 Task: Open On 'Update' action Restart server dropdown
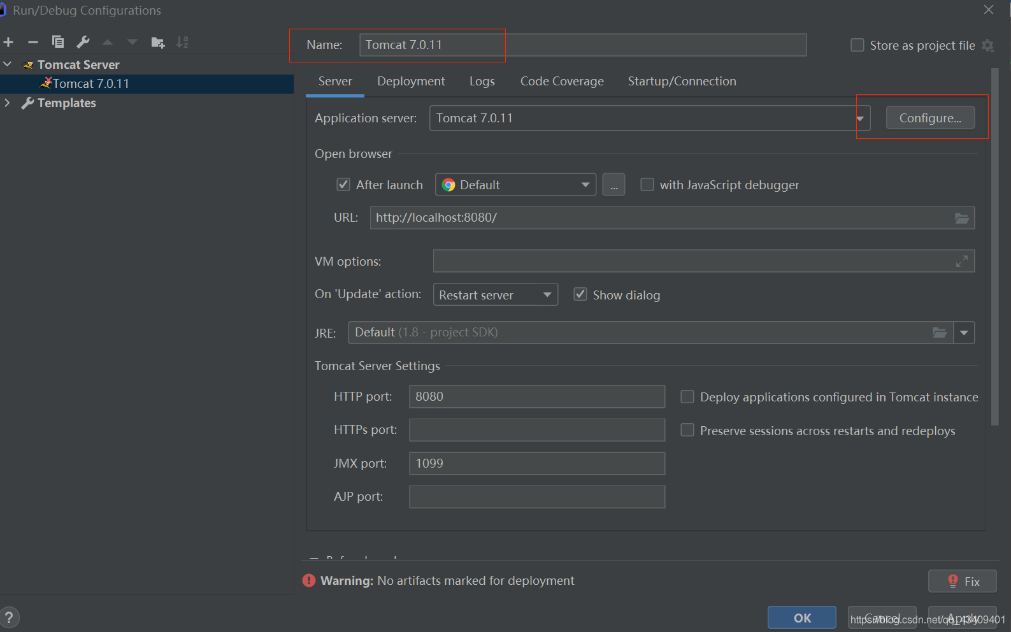[496, 295]
